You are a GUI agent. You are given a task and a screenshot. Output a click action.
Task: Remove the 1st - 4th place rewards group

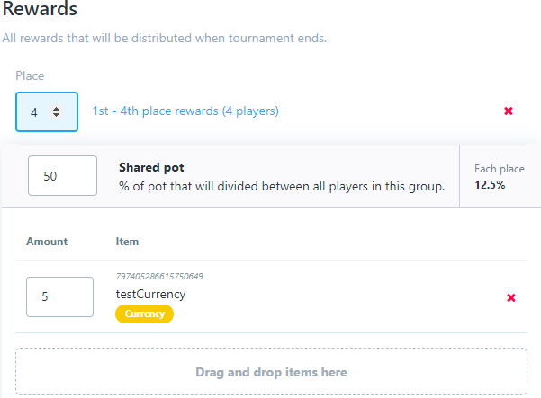[x=509, y=111]
